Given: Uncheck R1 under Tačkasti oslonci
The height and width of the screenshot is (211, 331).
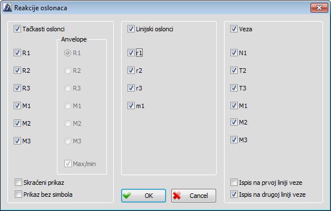Looking at the screenshot, I should pyautogui.click(x=17, y=52).
